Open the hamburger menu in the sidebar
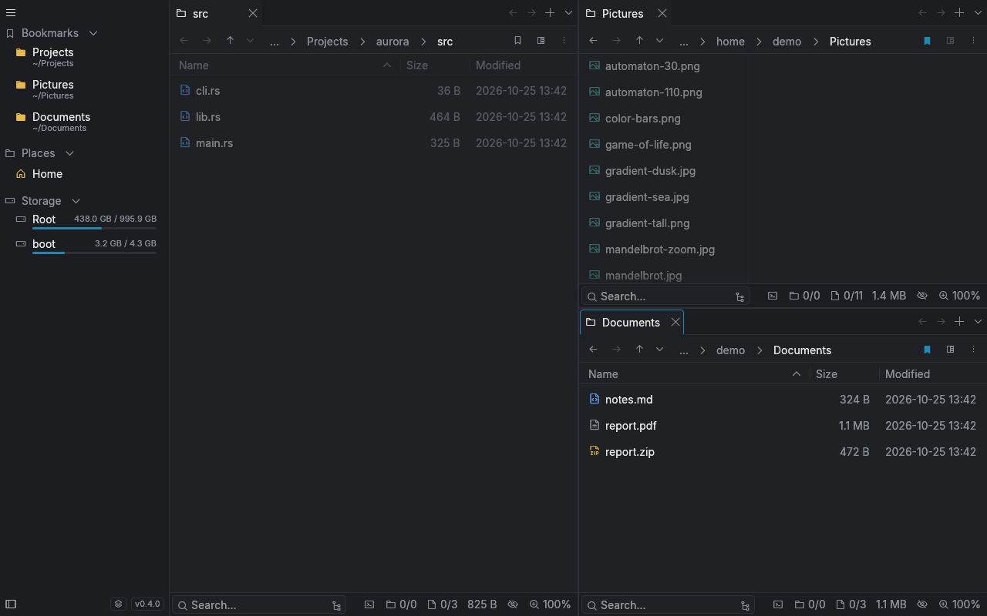Viewport: 987px width, 616px height. point(11,12)
